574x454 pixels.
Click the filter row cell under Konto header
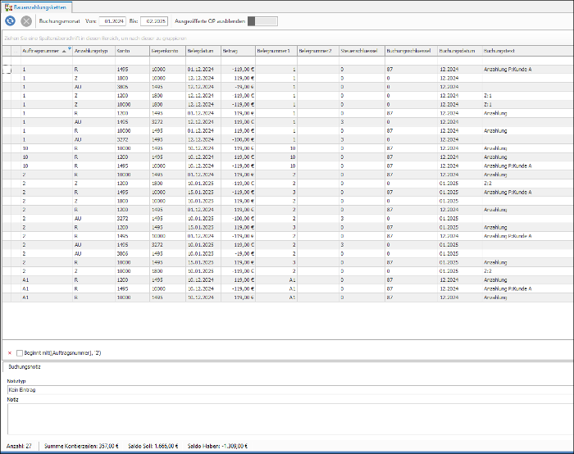coord(133,61)
